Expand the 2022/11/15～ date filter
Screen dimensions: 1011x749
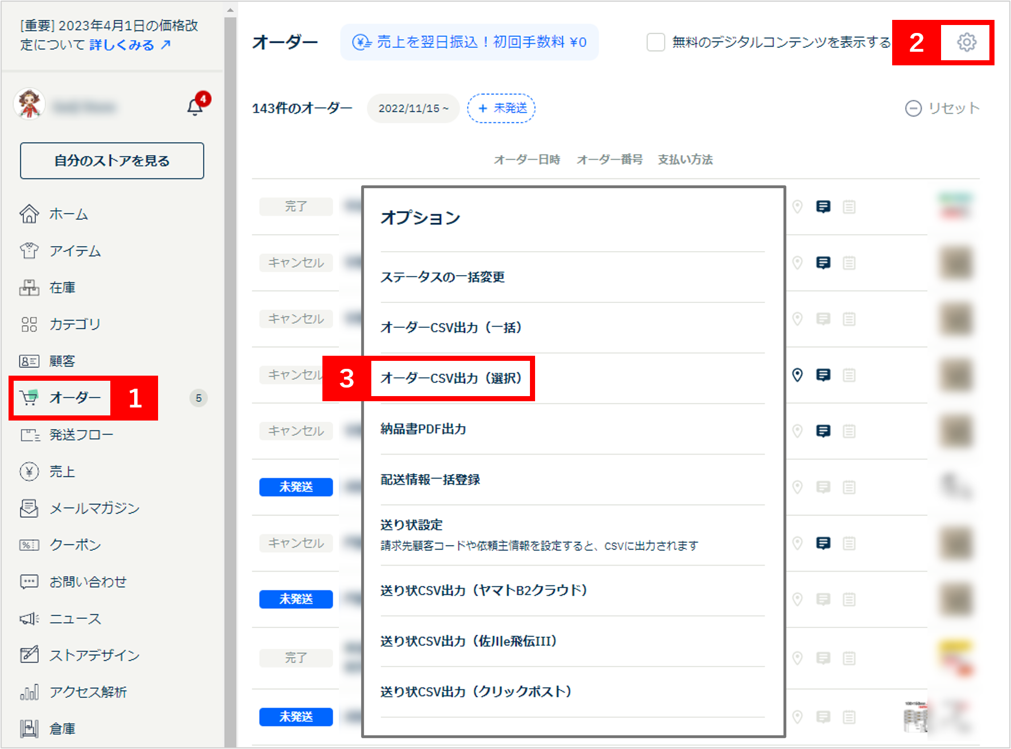pyautogui.click(x=413, y=108)
